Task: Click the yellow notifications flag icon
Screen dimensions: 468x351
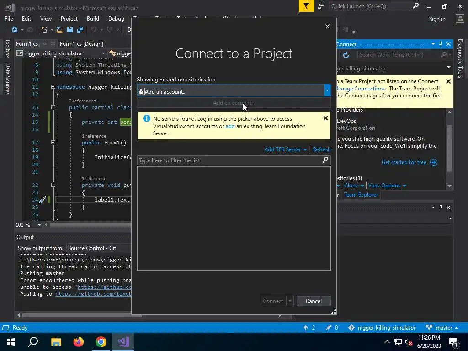Action: tap(306, 6)
